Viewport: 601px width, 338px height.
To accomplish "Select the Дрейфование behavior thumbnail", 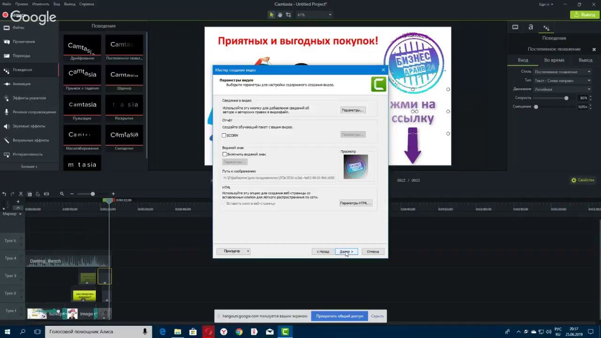I will 82,48.
